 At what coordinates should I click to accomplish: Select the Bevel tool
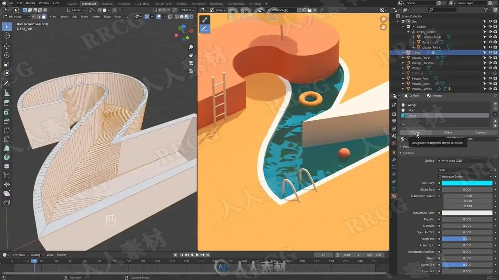point(7,121)
